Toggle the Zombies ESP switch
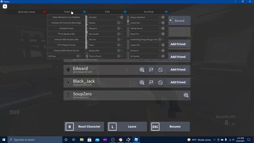 (120, 17)
